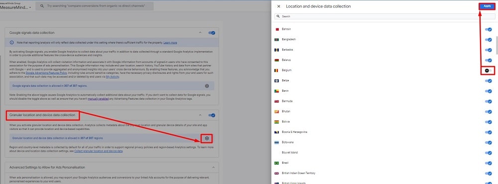Toggle off data collection for Bouvet Island
This screenshot has height=184, width=498.
pos(488,153)
